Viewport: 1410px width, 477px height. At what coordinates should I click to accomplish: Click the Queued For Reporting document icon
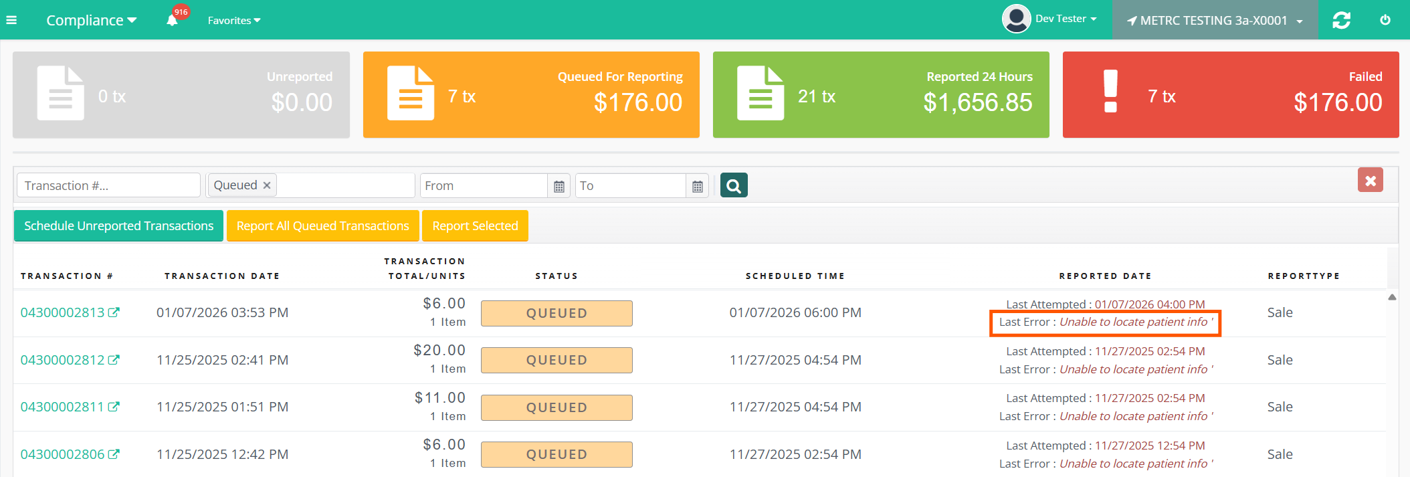(x=411, y=93)
